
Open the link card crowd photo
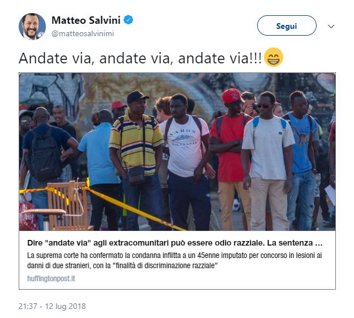(x=177, y=152)
